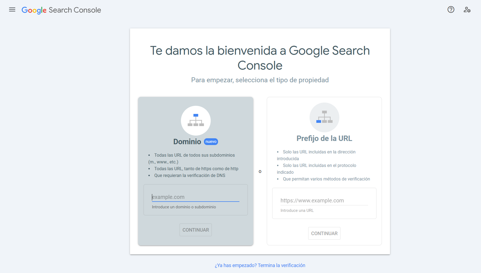Click 'Todas las URL, tanto de https como de http'

pos(196,169)
